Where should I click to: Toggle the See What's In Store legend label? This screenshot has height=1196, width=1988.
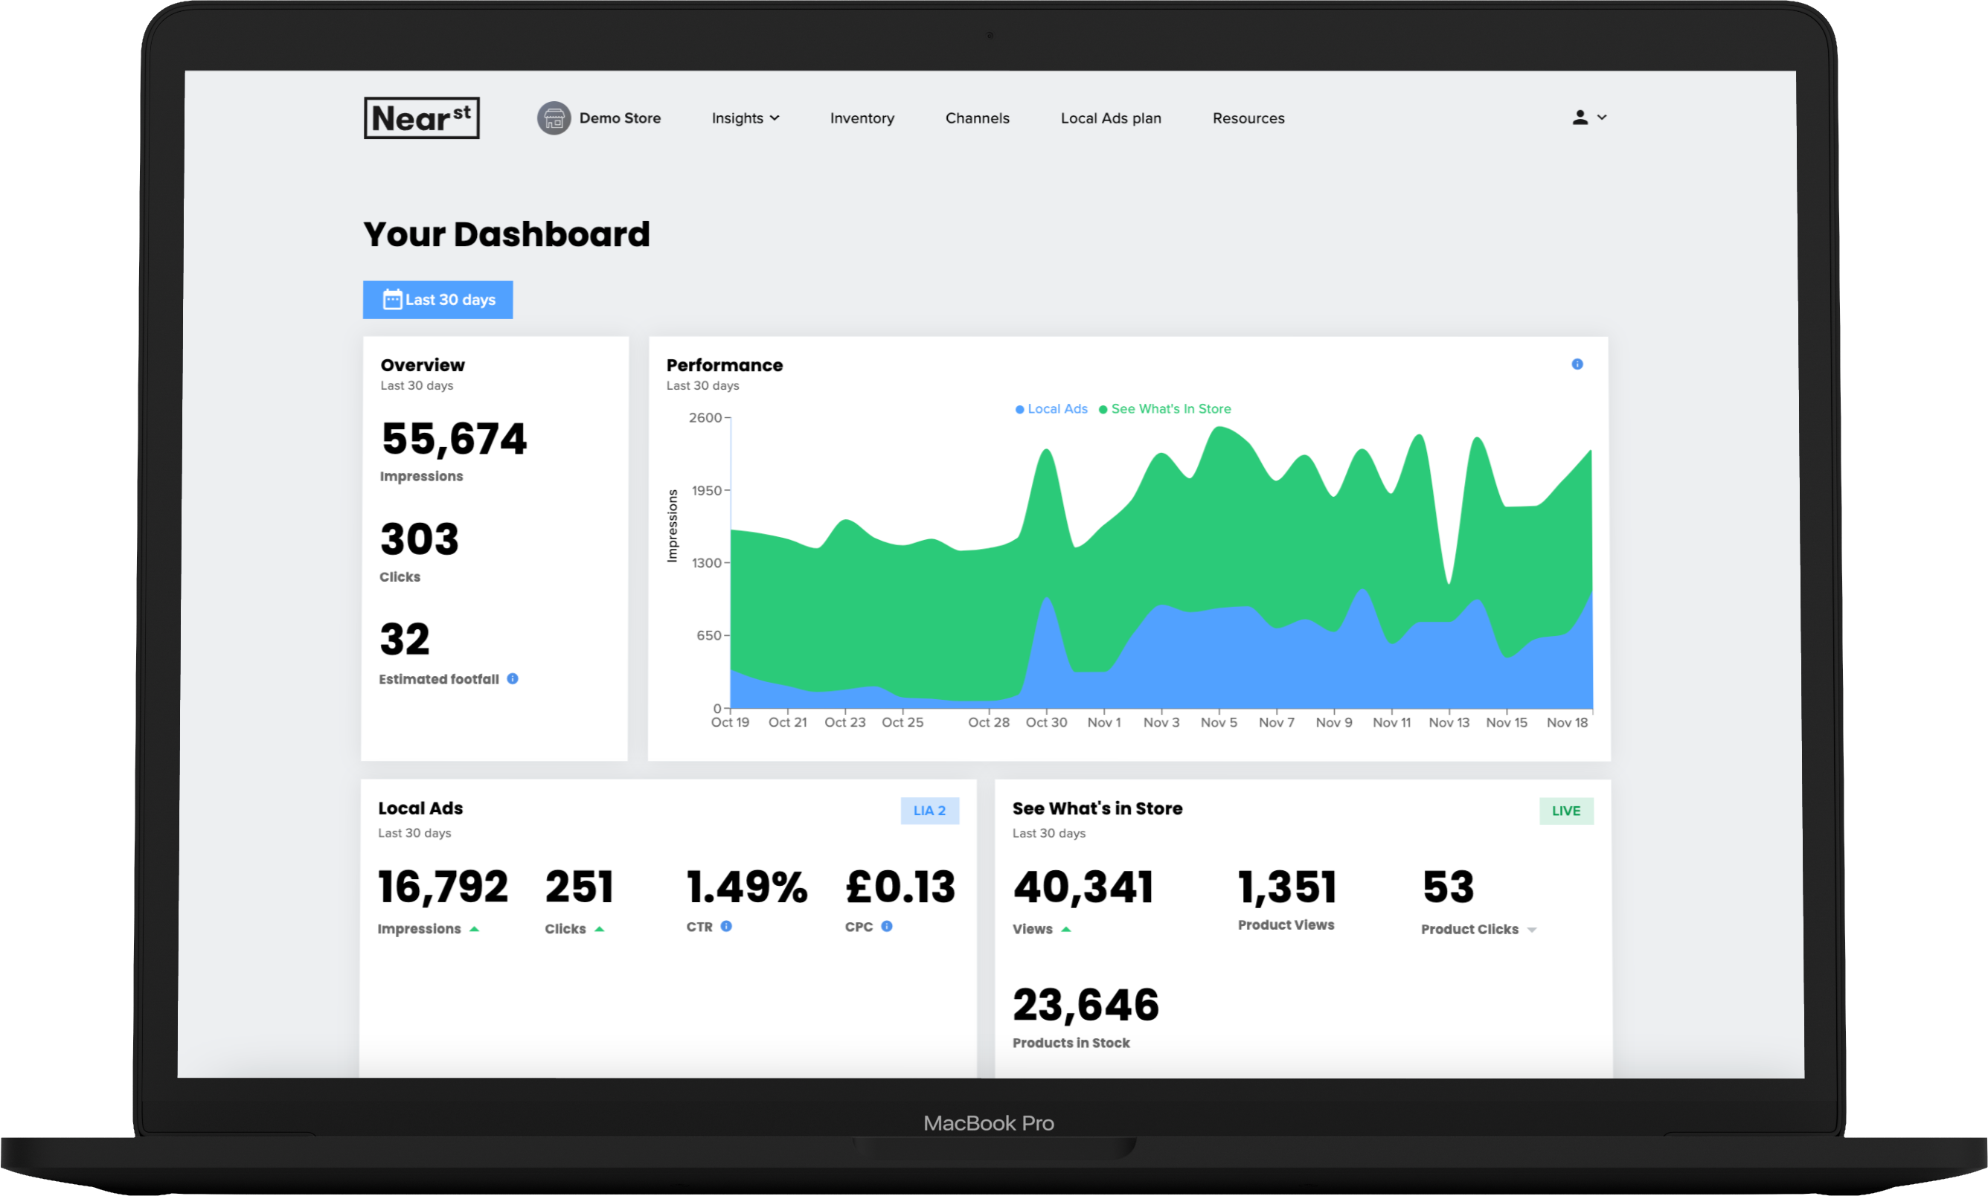click(x=1171, y=408)
